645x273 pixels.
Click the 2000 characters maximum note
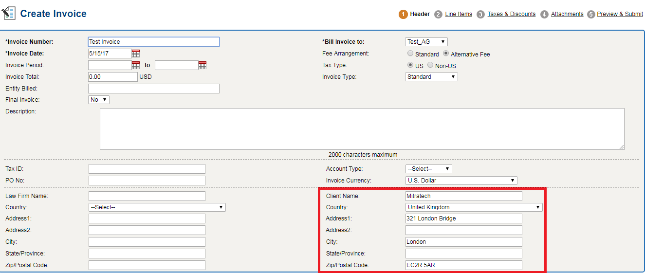[x=363, y=155]
